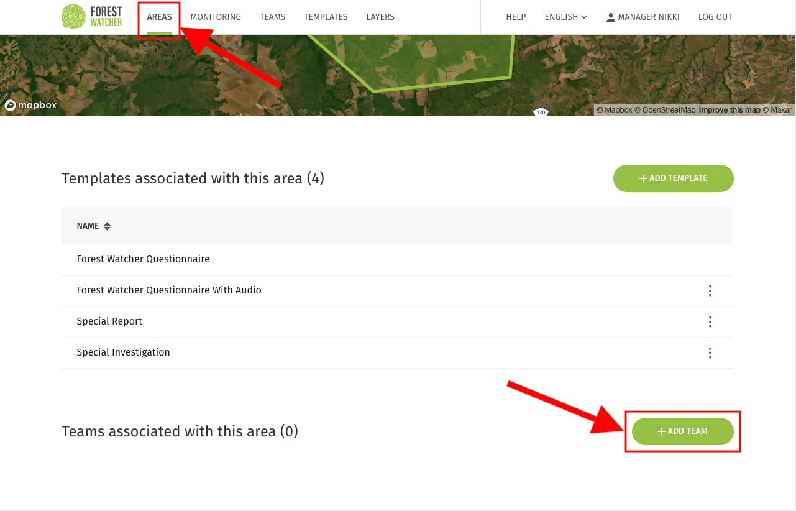Open HELP from the top navigation

tap(516, 17)
